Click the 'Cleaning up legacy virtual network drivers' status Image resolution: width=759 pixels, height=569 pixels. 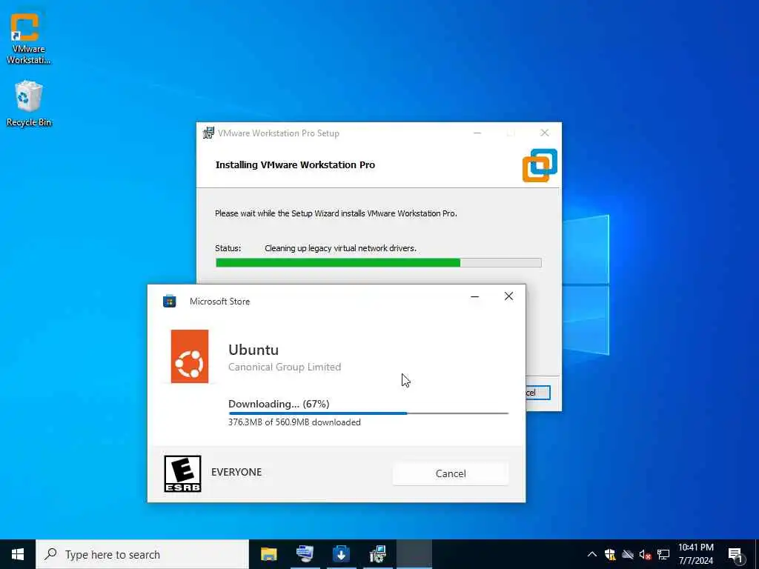tap(340, 248)
